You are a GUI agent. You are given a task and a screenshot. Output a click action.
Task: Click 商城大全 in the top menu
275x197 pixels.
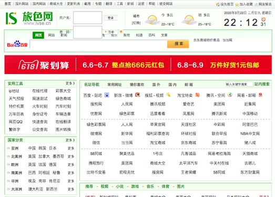pyautogui.click(x=56, y=4)
